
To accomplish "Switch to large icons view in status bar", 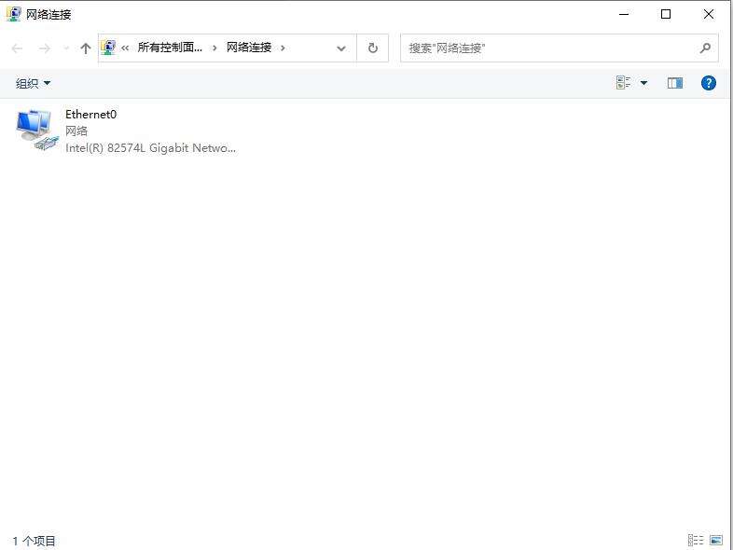I will coord(716,540).
